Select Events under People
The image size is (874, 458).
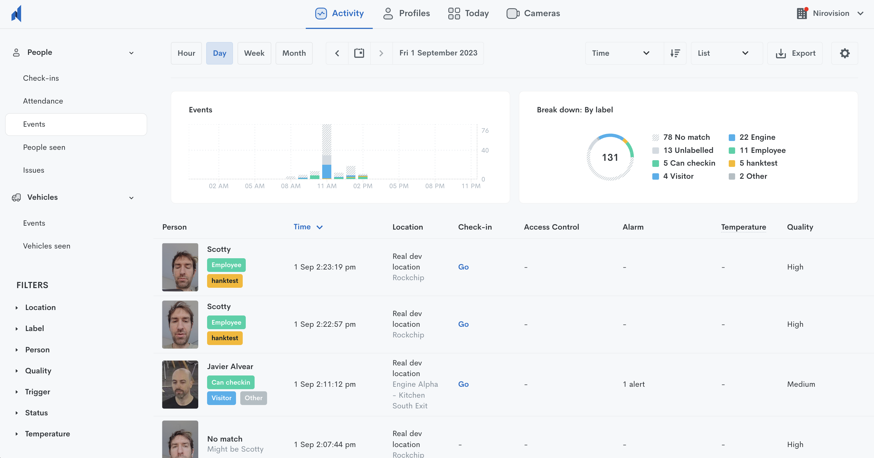76,125
